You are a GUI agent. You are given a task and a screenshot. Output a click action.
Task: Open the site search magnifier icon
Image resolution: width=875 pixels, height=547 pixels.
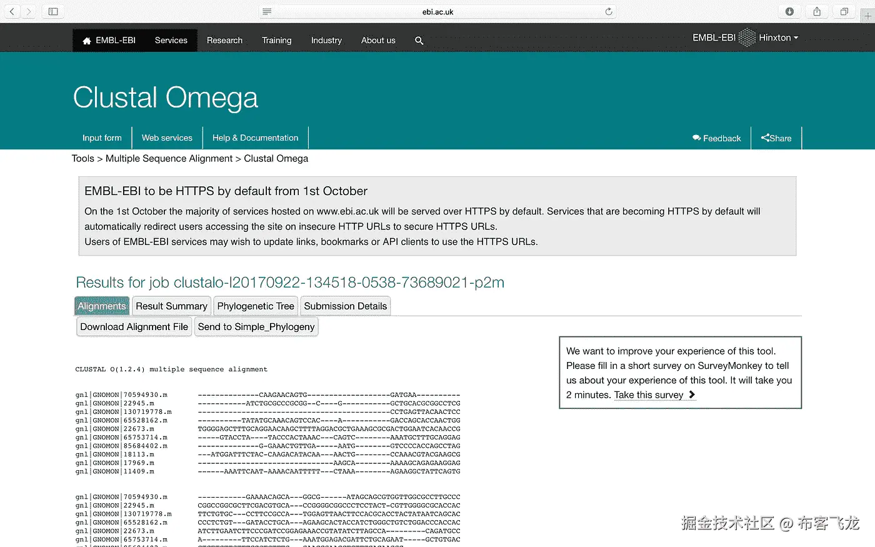click(x=419, y=41)
